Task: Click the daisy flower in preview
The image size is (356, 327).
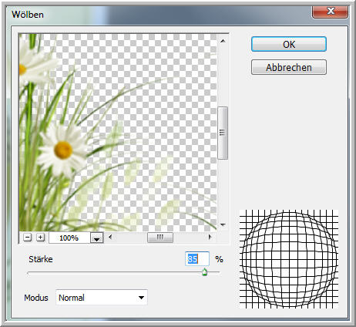Action: coord(62,150)
